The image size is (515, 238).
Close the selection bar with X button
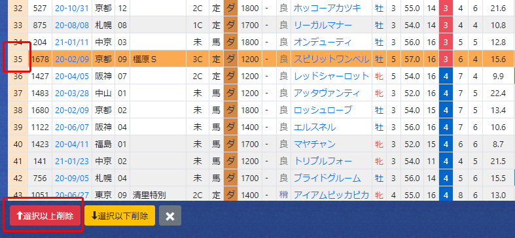coord(169,216)
